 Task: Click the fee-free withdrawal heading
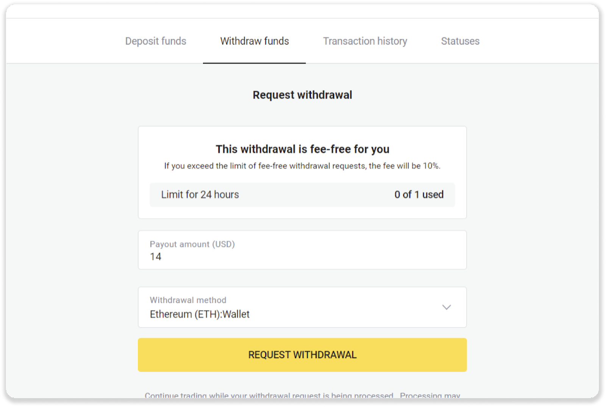tap(302, 149)
